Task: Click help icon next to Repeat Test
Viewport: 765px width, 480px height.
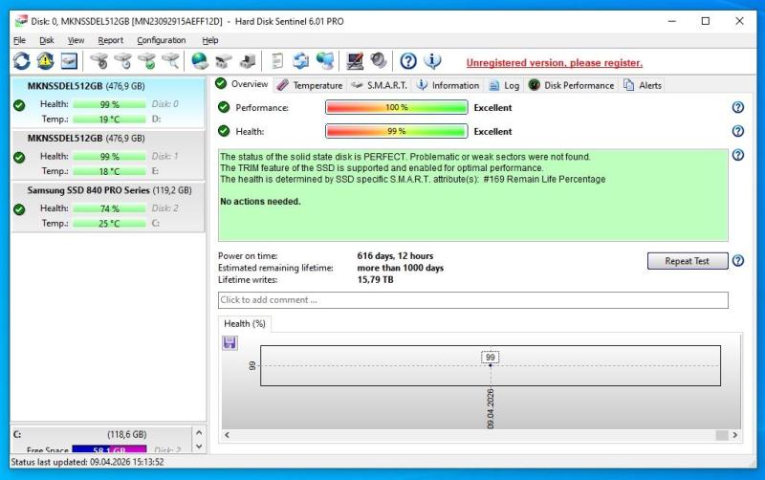Action: click(x=738, y=261)
